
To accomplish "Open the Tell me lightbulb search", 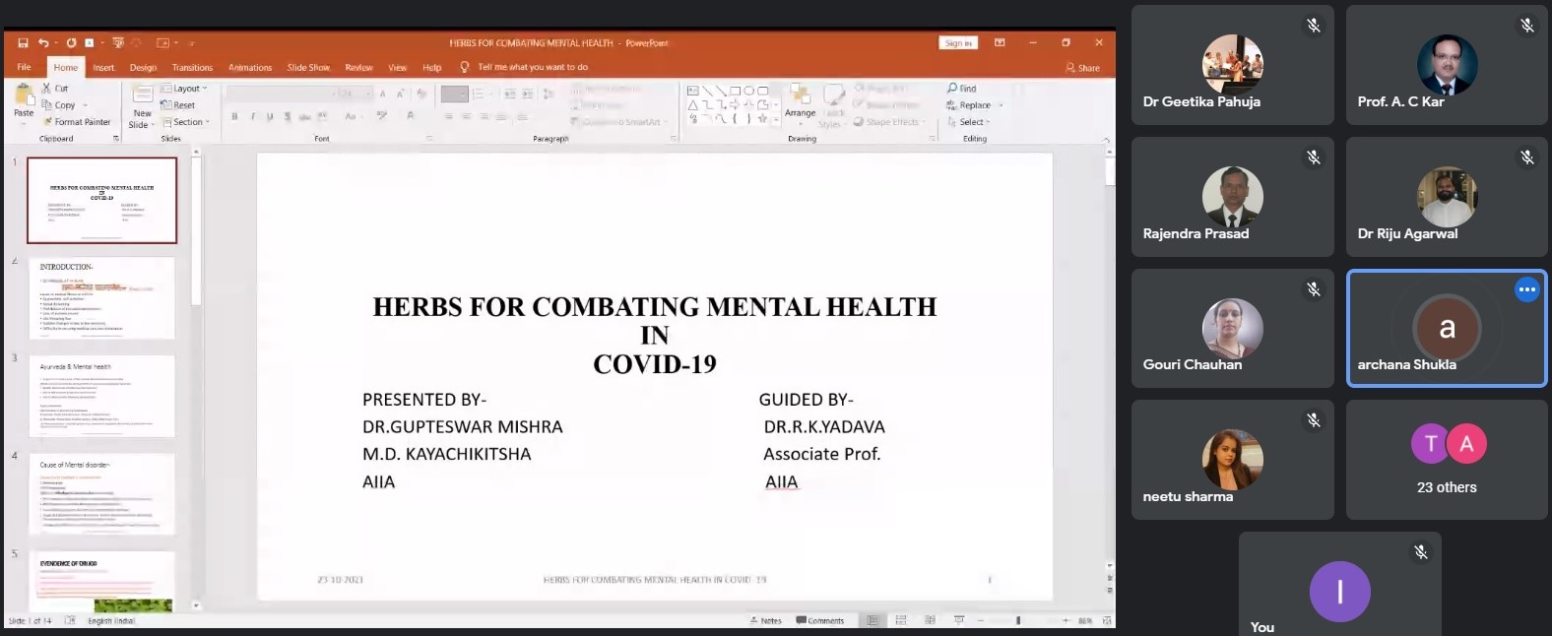I will 465,67.
